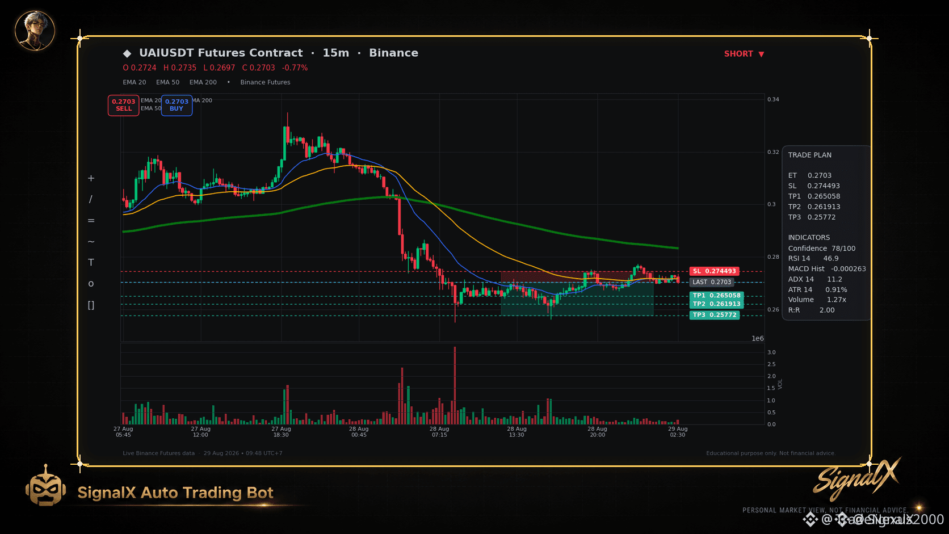Click the INDICATORS section heading
Image resolution: width=949 pixels, height=534 pixels.
809,238
